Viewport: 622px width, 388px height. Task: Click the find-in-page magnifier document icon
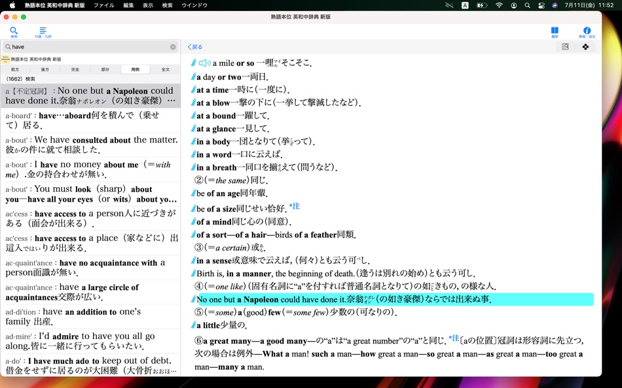click(565, 47)
